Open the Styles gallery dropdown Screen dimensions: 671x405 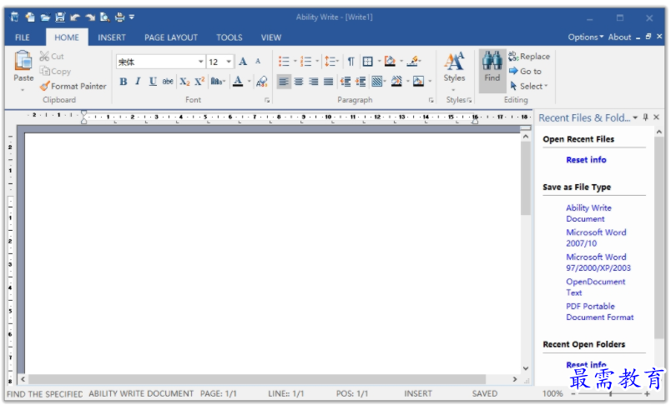[454, 90]
